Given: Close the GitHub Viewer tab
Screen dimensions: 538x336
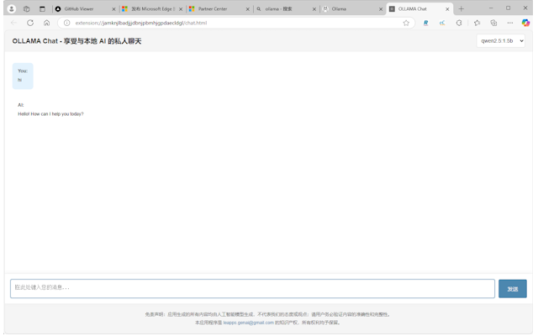Looking at the screenshot, I should pyautogui.click(x=114, y=9).
